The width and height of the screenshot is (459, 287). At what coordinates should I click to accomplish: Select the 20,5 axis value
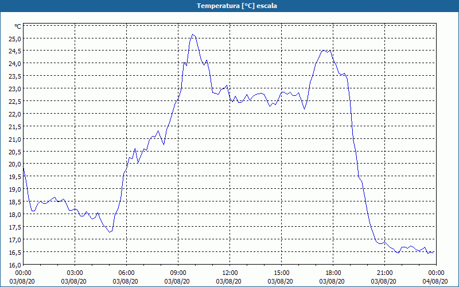[15, 152]
